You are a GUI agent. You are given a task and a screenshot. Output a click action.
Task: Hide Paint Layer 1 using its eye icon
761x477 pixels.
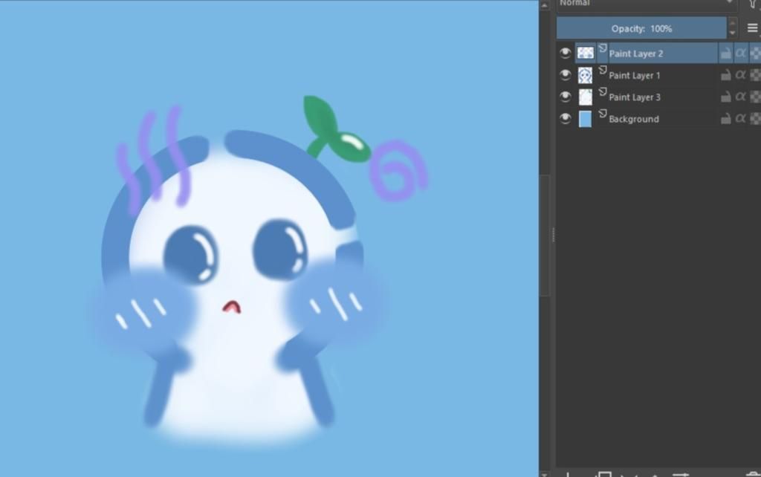point(565,75)
